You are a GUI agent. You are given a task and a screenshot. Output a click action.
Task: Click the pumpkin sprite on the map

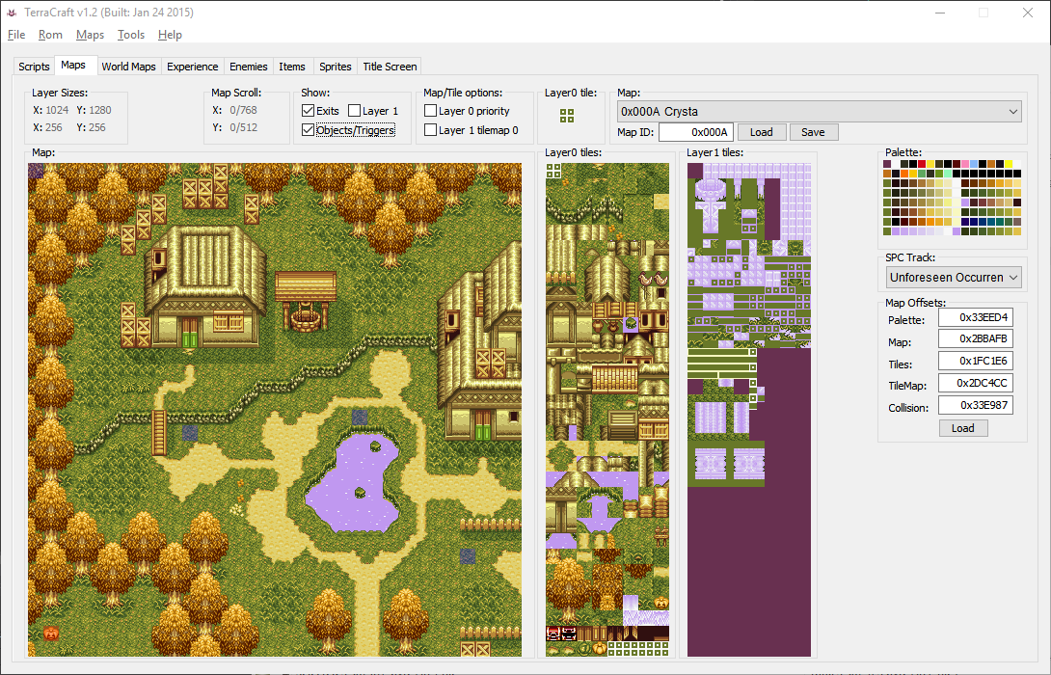[x=51, y=633]
